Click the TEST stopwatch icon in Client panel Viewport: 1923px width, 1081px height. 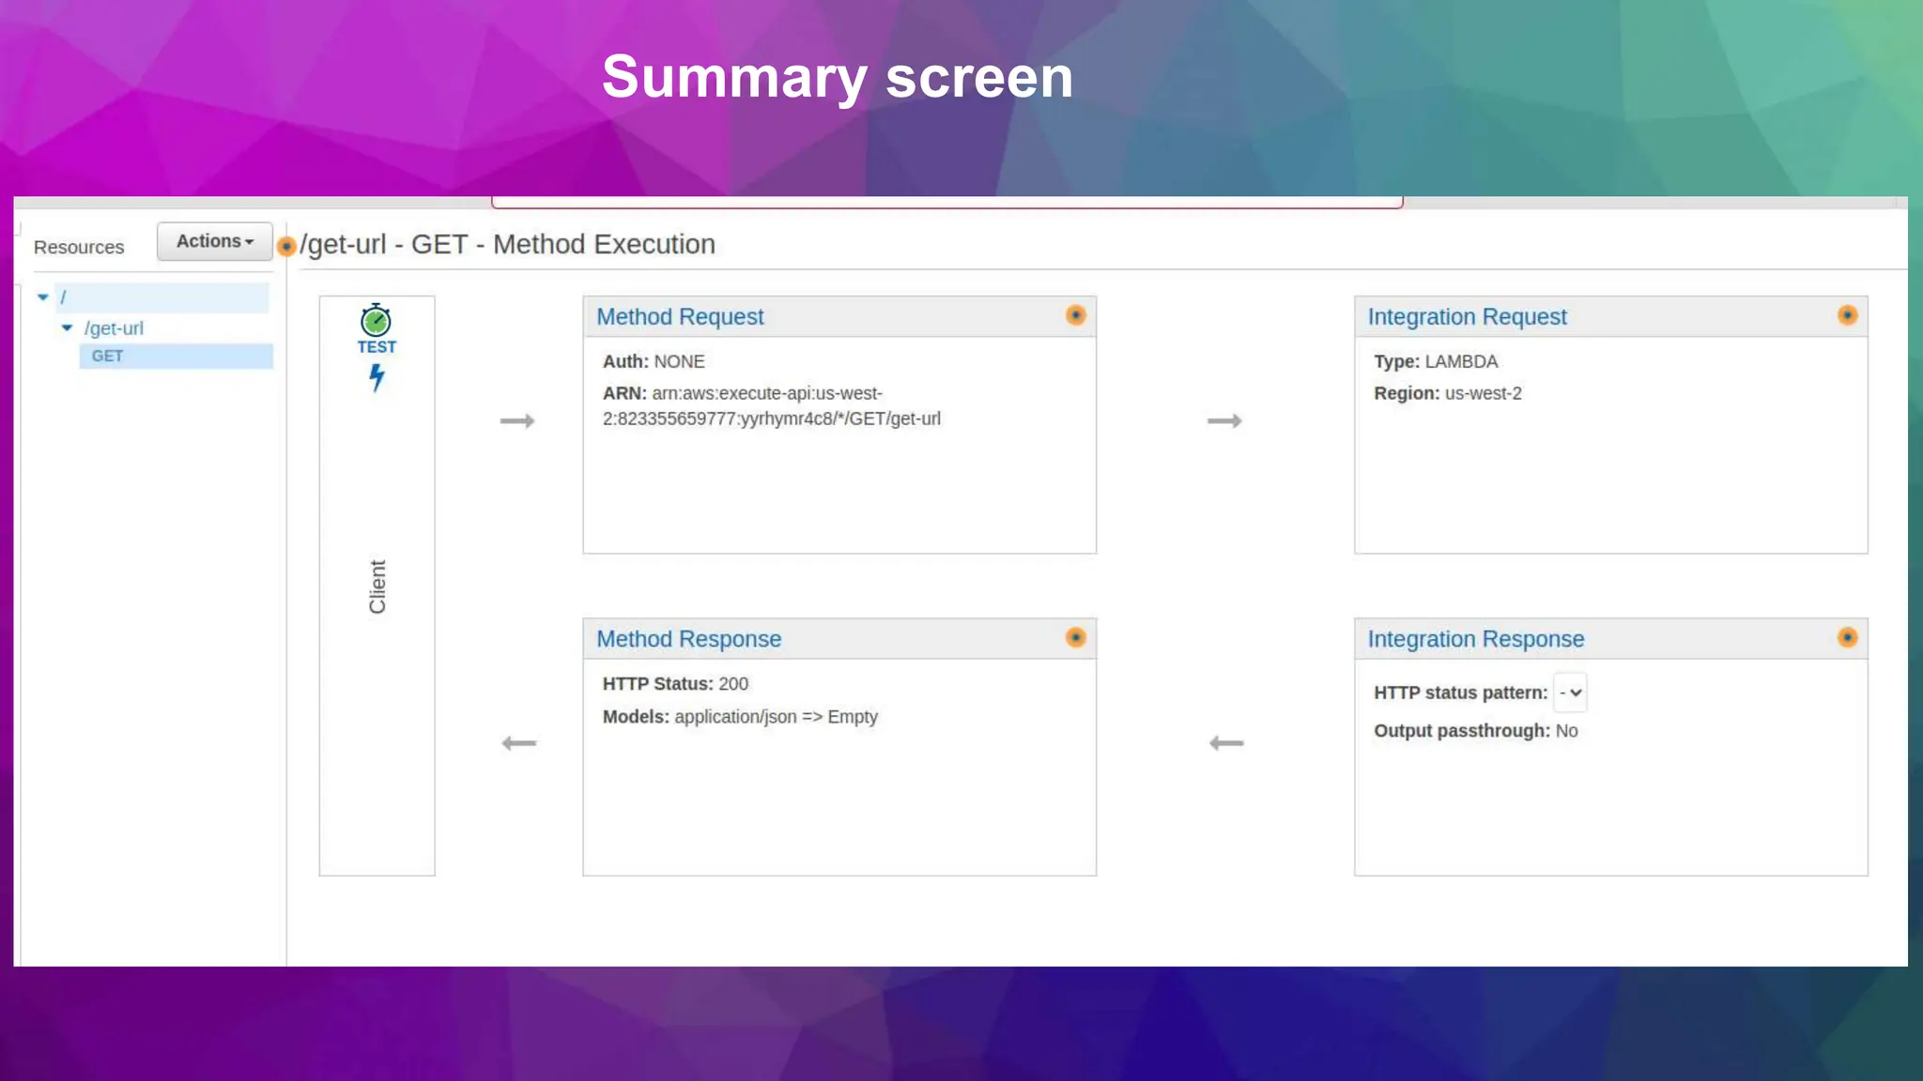(x=376, y=320)
